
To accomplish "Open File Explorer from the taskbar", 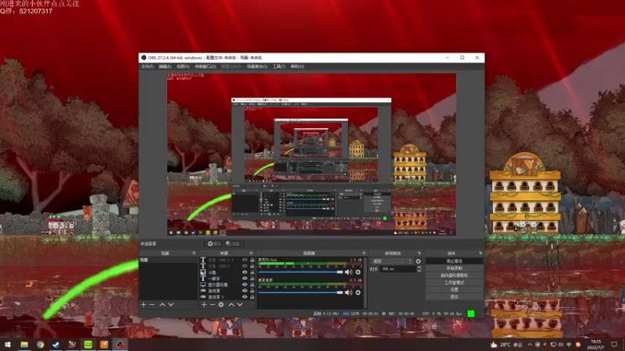I will click(24, 344).
